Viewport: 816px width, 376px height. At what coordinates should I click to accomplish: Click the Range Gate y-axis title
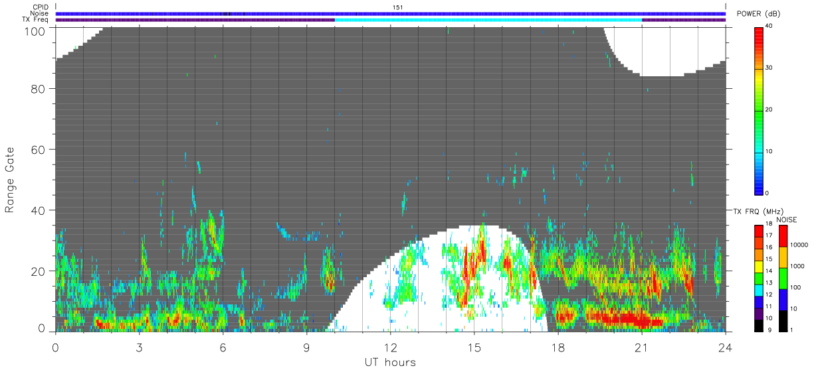[x=10, y=180]
